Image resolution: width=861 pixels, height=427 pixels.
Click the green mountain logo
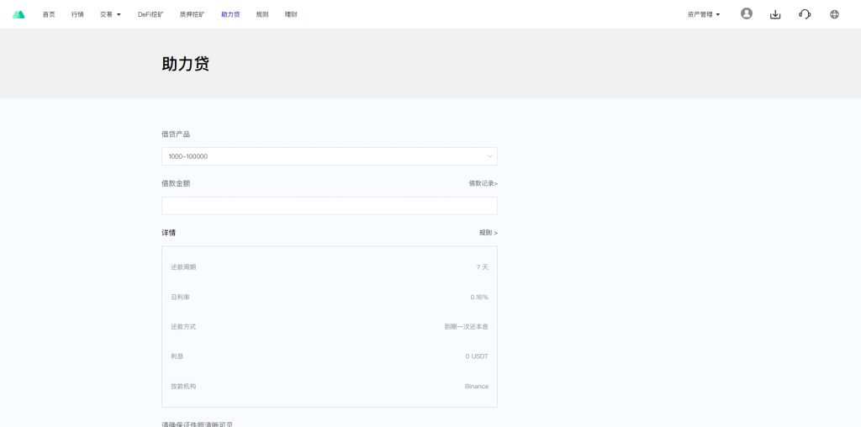(x=19, y=14)
